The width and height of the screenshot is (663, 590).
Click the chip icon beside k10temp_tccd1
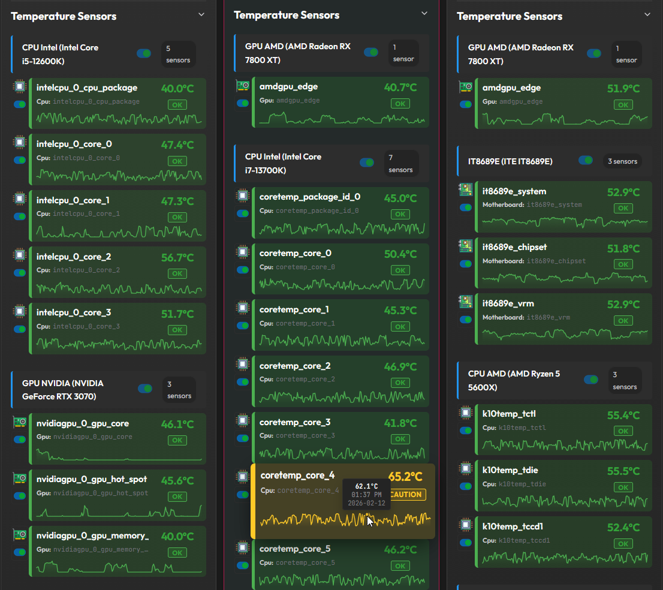[x=466, y=525]
